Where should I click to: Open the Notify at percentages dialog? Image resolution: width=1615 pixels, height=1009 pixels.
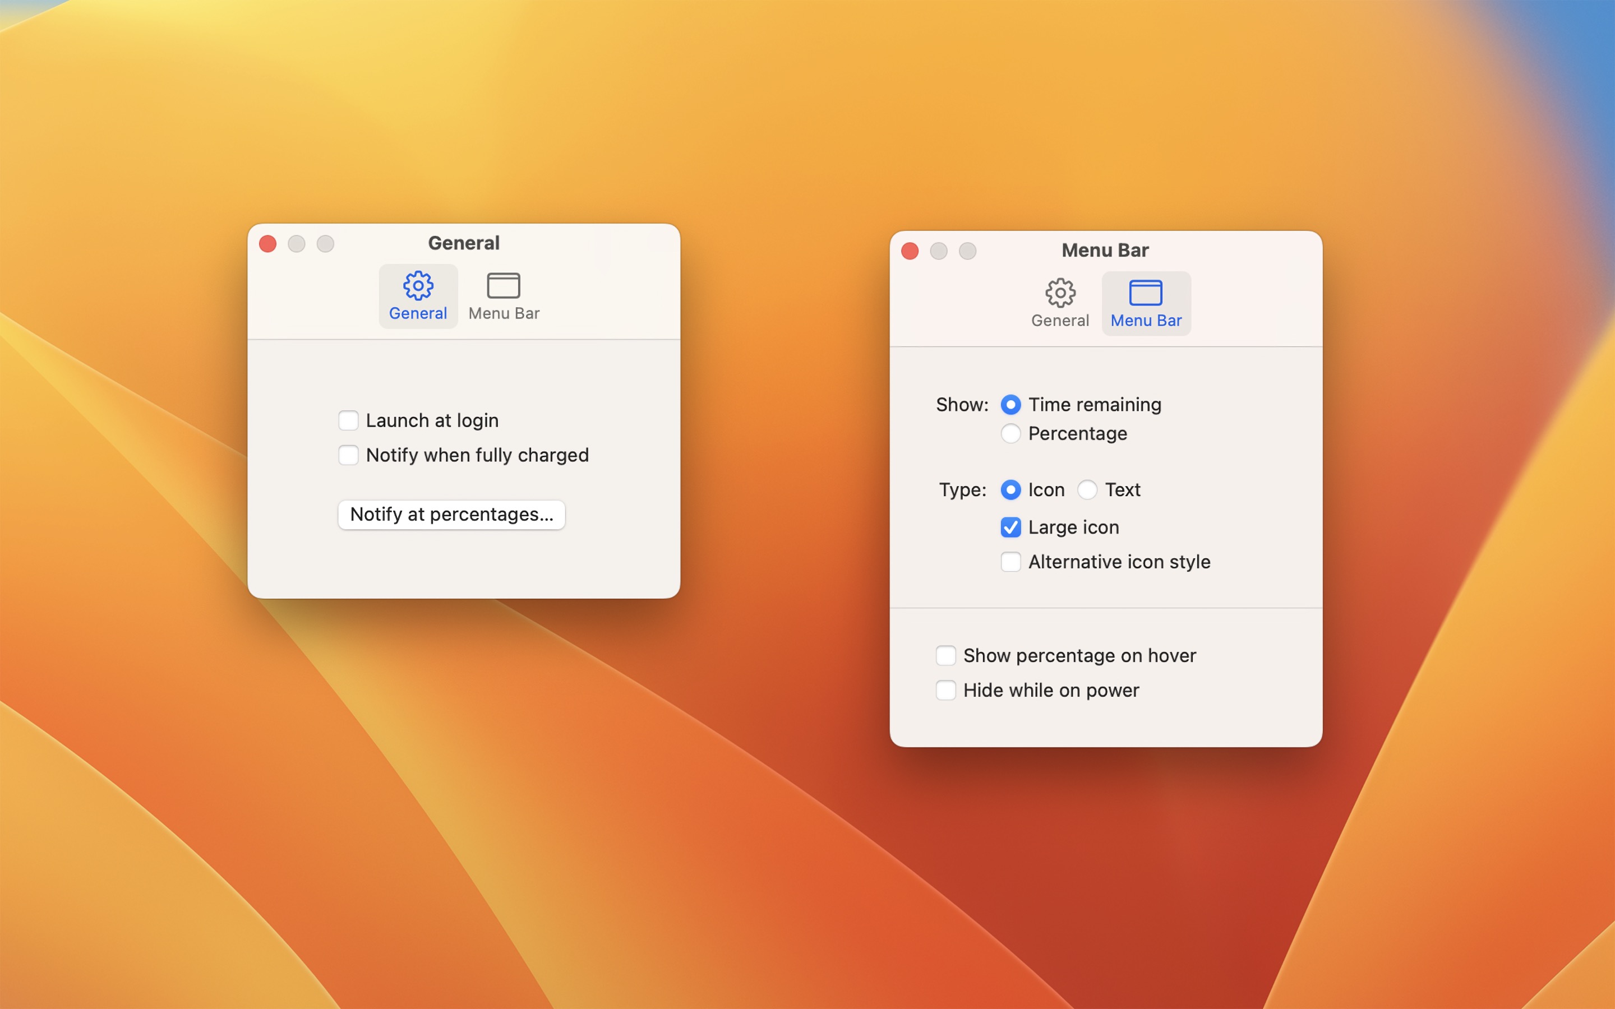pyautogui.click(x=451, y=515)
